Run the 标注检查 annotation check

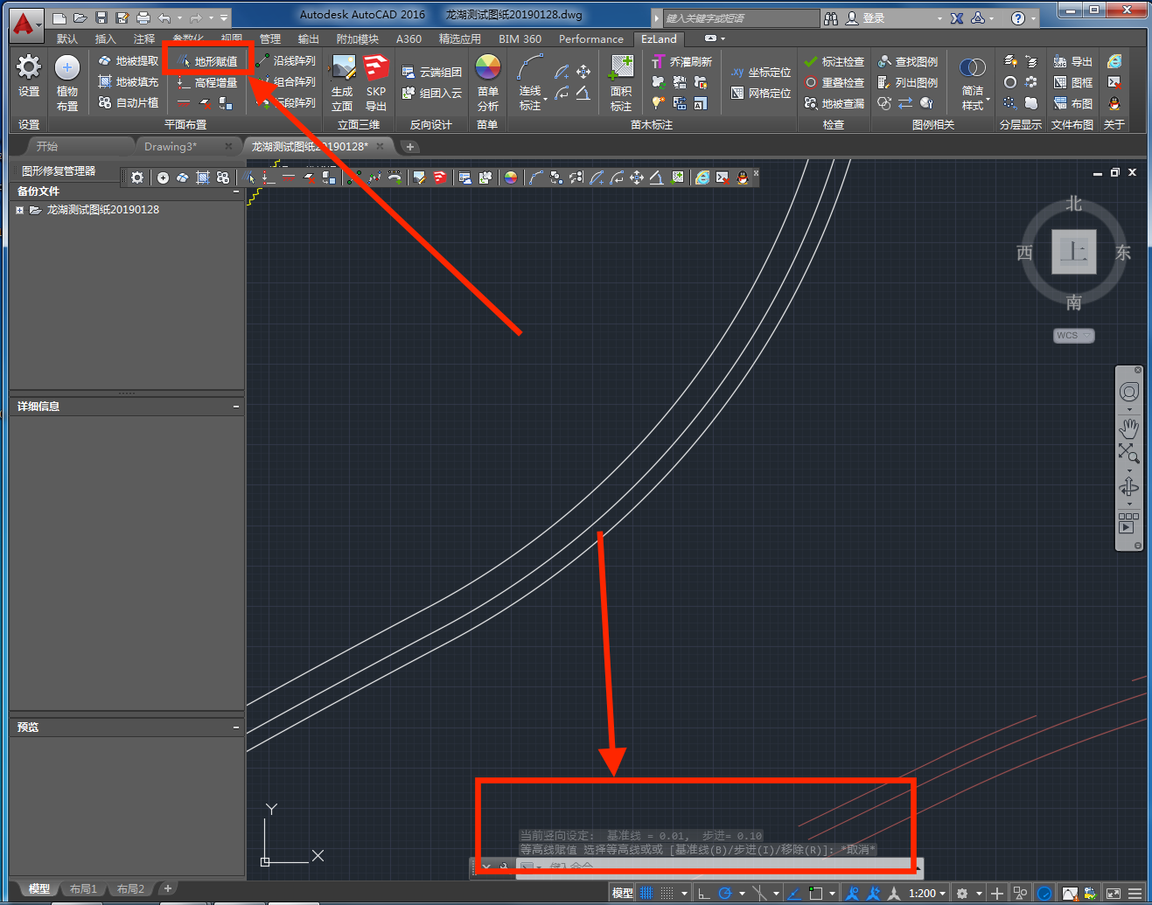(834, 62)
